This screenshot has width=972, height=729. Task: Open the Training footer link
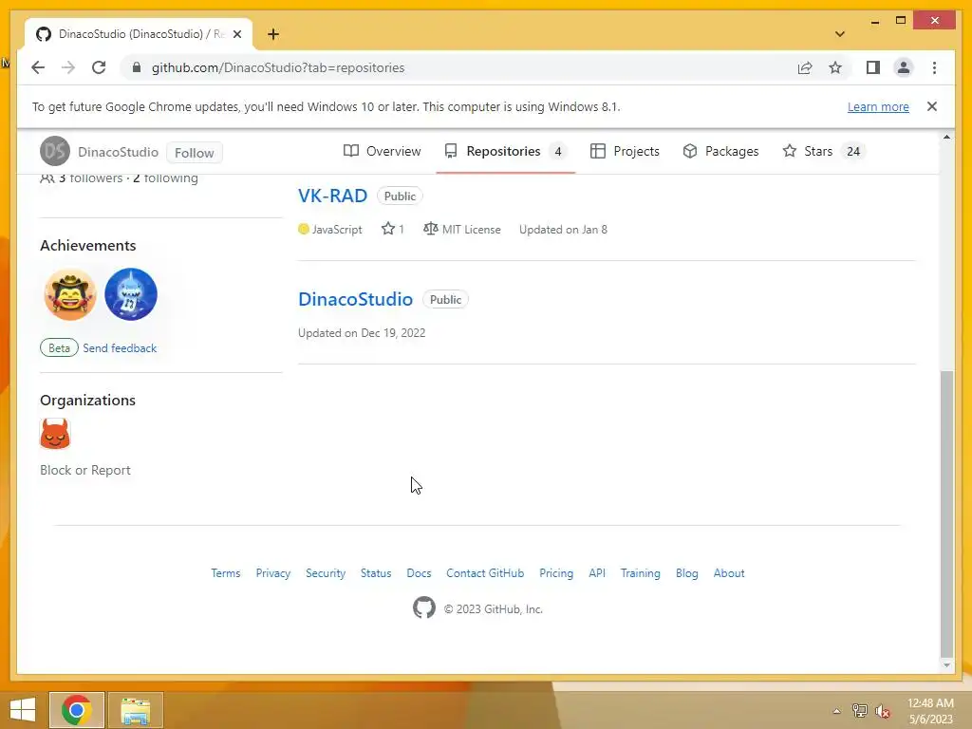click(641, 573)
